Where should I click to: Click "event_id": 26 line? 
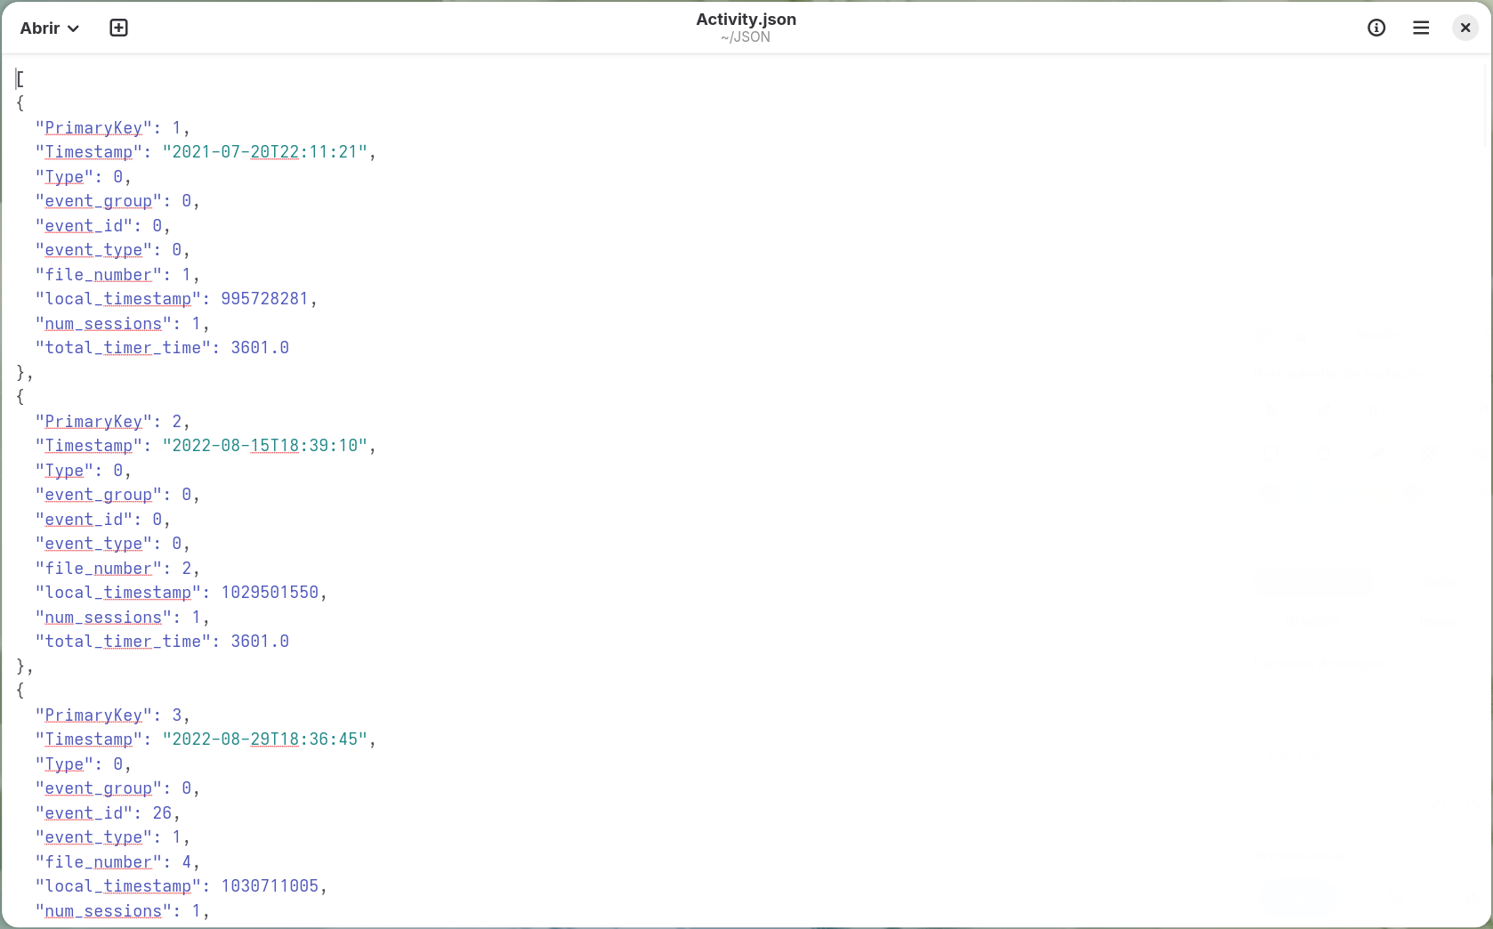(x=108, y=813)
